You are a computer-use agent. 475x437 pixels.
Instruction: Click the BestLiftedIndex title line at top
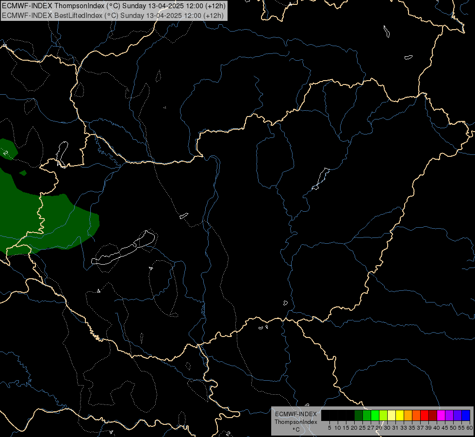click(x=113, y=16)
